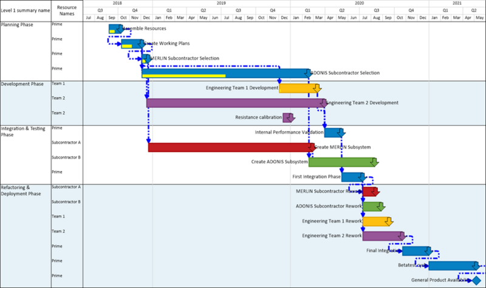This screenshot has width=486, height=288.
Task: Select the green ADONIS Subcontractor Rework bar
Action: (372, 207)
